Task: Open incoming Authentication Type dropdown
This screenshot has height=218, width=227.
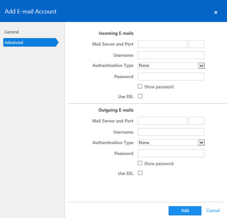Action: click(x=171, y=66)
